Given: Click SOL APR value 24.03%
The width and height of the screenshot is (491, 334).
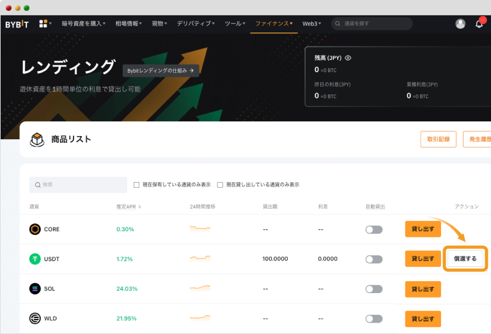Looking at the screenshot, I should tap(127, 289).
